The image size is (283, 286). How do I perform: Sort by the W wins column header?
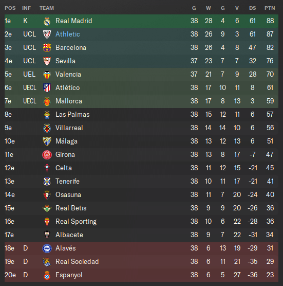(x=209, y=8)
